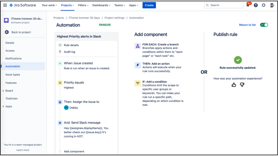Click the Return to list link
Screen dimensions: 278x156
point(247,25)
